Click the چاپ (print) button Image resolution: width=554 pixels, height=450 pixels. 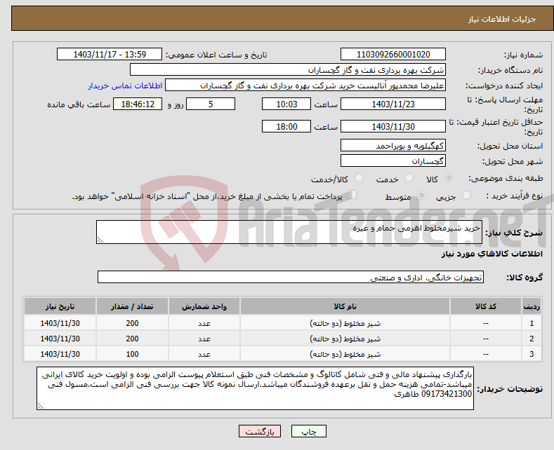pyautogui.click(x=308, y=431)
